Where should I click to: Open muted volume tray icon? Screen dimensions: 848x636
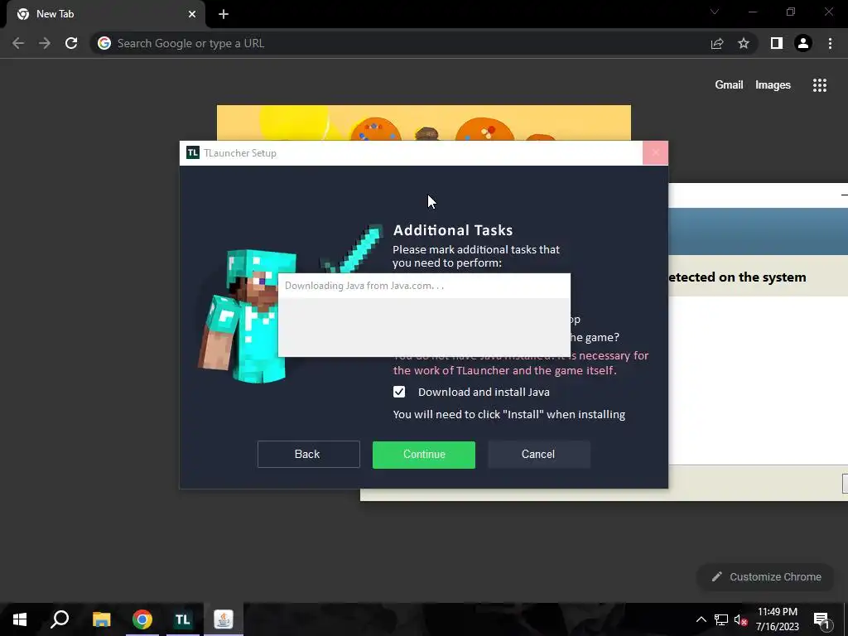click(x=740, y=619)
